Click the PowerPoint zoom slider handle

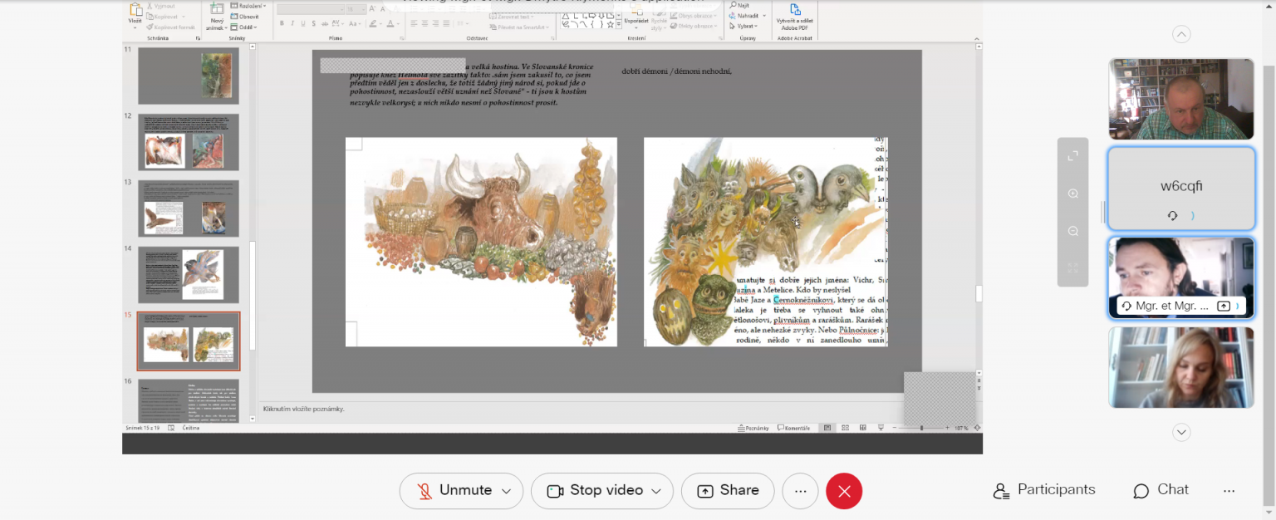pos(921,428)
